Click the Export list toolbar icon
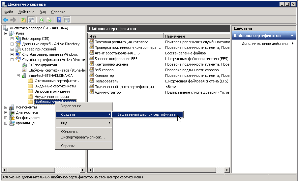 [49, 20]
